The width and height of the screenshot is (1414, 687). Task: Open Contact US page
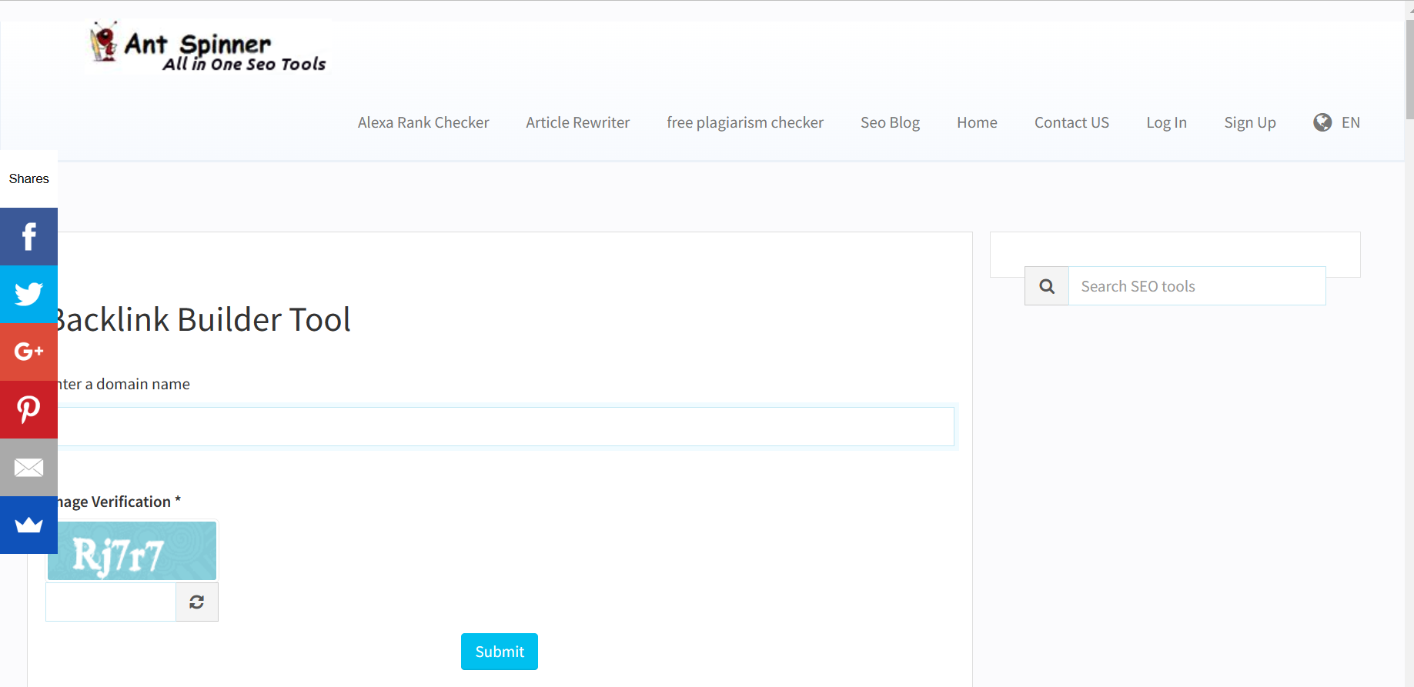point(1071,122)
